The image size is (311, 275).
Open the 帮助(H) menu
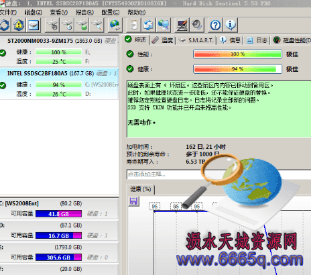click(137, 12)
